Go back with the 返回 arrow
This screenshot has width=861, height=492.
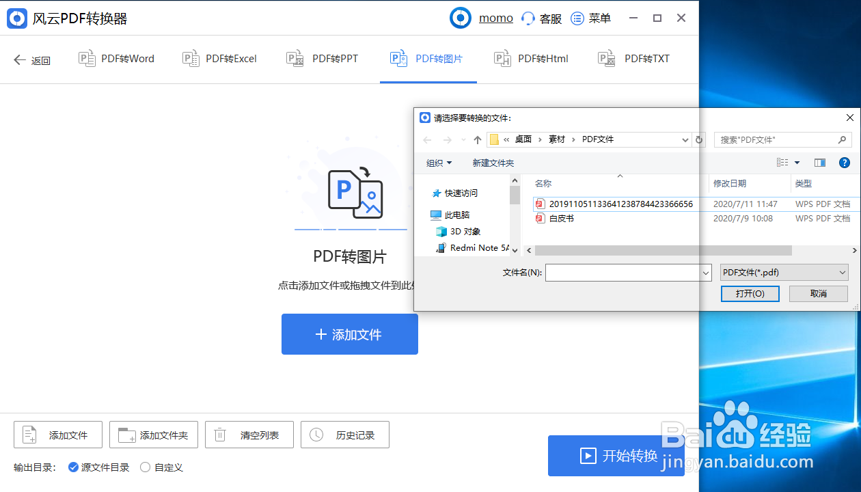tap(32, 60)
